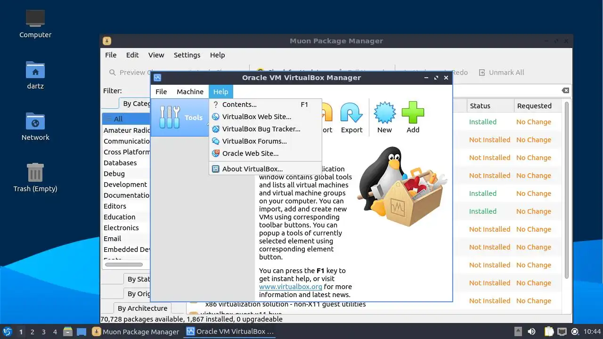This screenshot has width=603, height=339.
Task: Open Contents in the Help menu
Action: [265, 105]
